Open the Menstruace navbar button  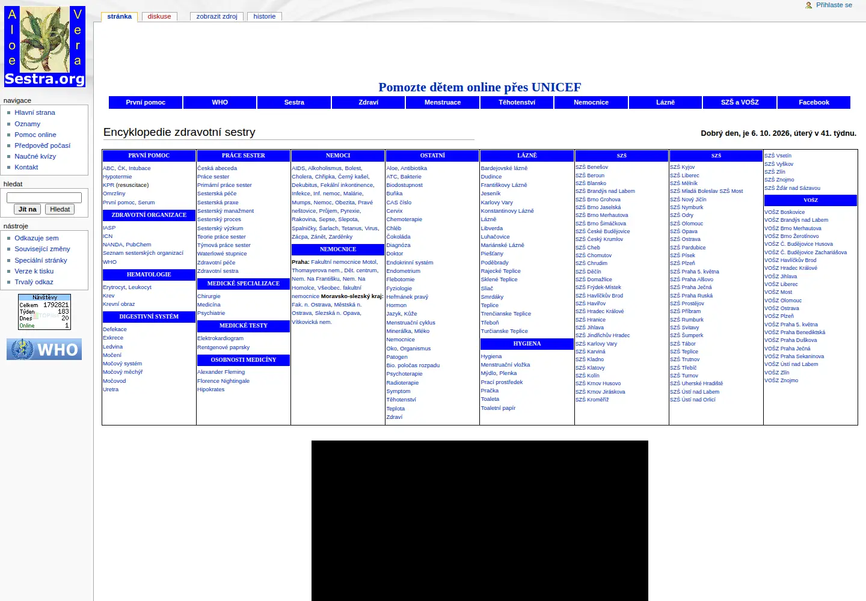point(443,102)
